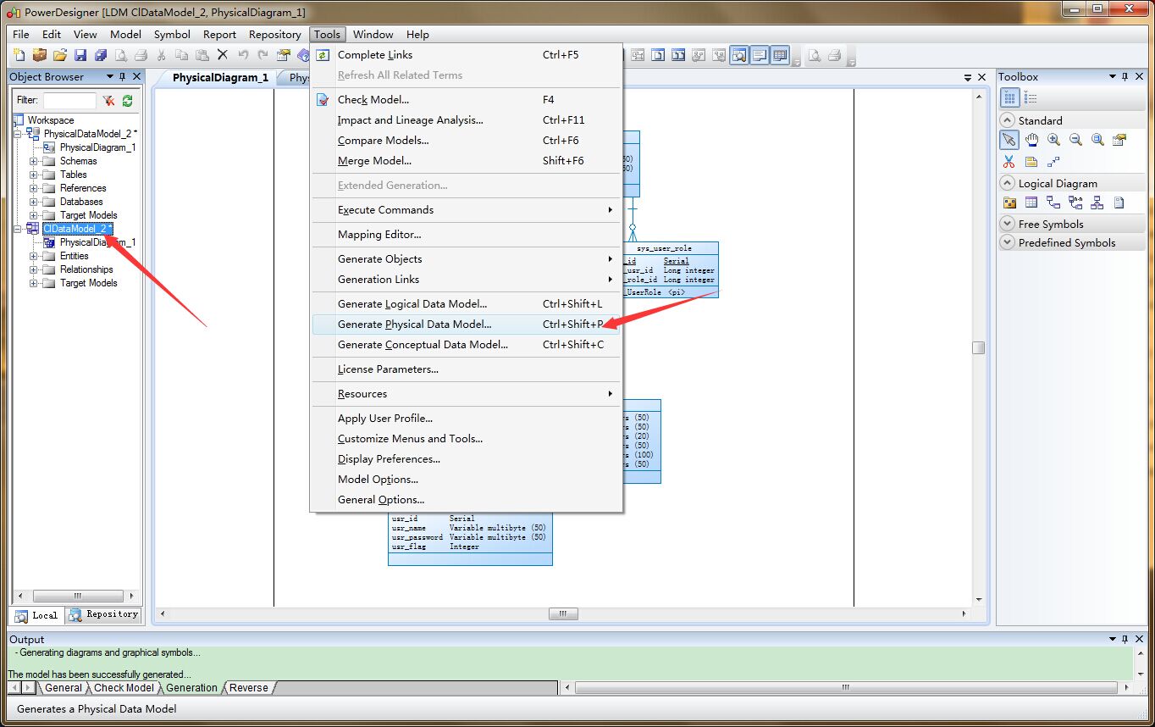
Task: Click the diagram vertical scrollbar thumb
Action: pyautogui.click(x=979, y=347)
